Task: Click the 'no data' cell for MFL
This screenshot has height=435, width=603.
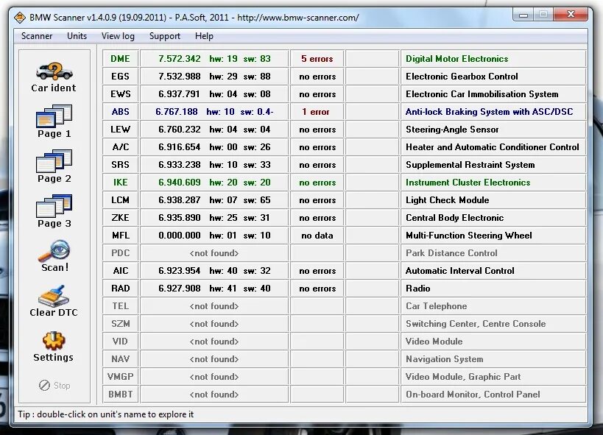Action: [x=317, y=236]
